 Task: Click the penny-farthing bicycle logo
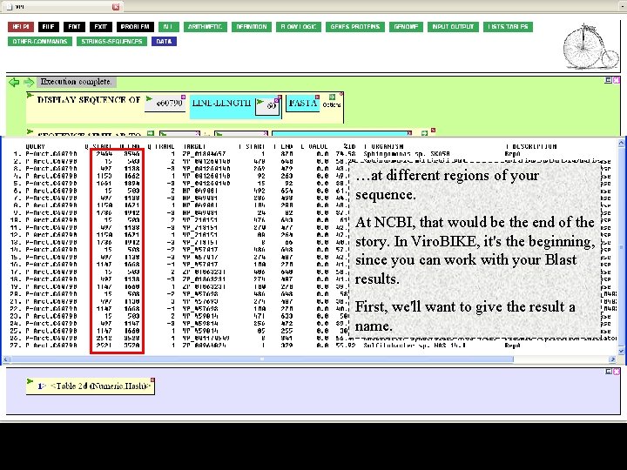591,47
